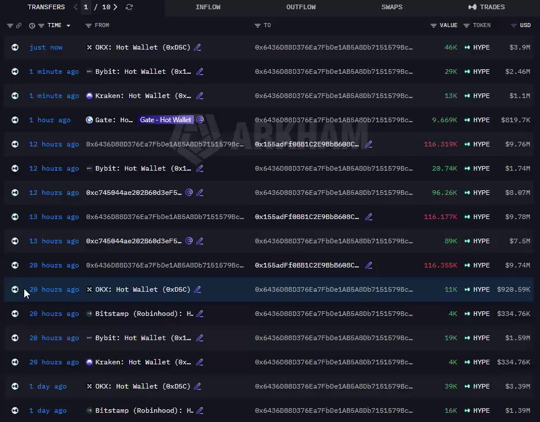Switch to the OUTFLOW tab
Screen dimensions: 540x422
pos(301,7)
